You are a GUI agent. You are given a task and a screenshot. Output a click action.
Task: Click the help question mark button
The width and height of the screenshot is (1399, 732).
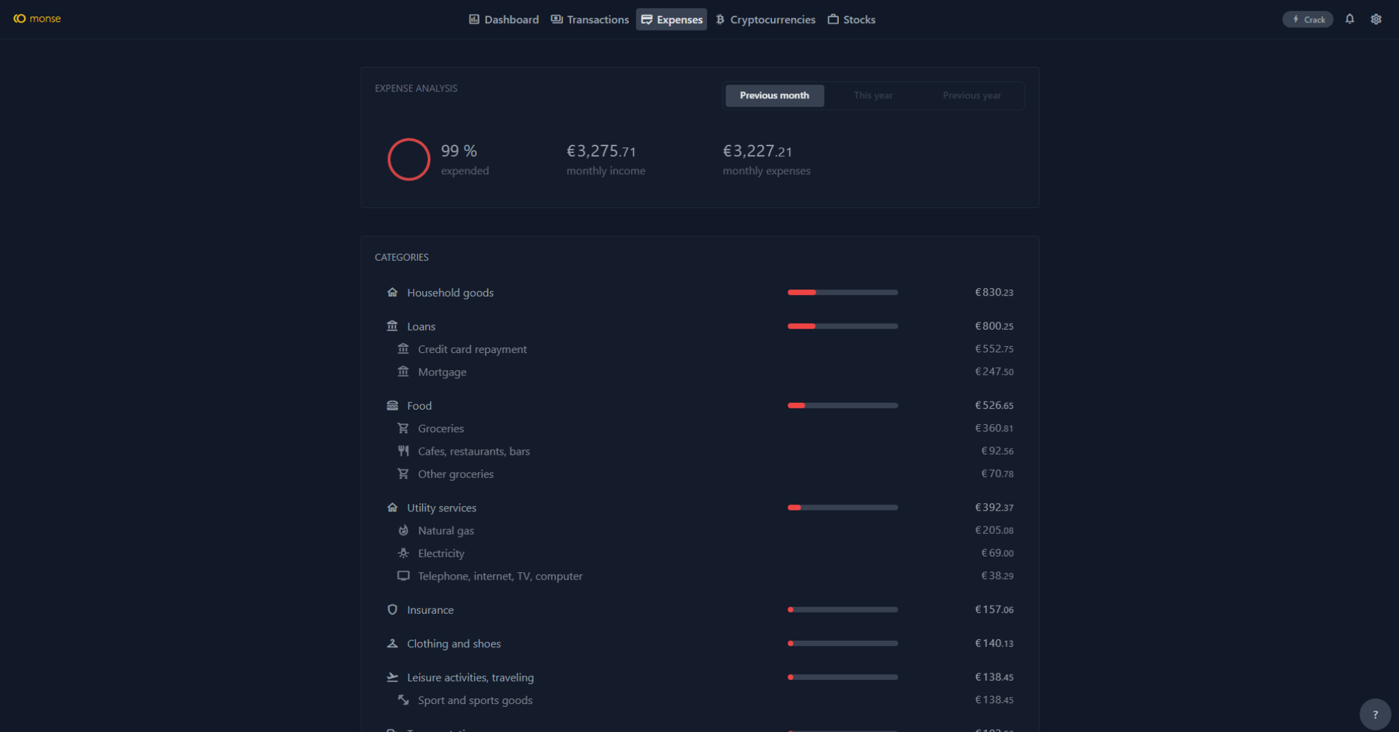point(1374,714)
